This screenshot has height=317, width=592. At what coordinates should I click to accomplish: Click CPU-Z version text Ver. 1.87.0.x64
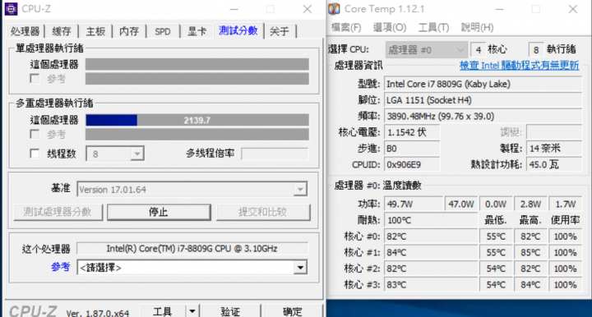(98, 313)
